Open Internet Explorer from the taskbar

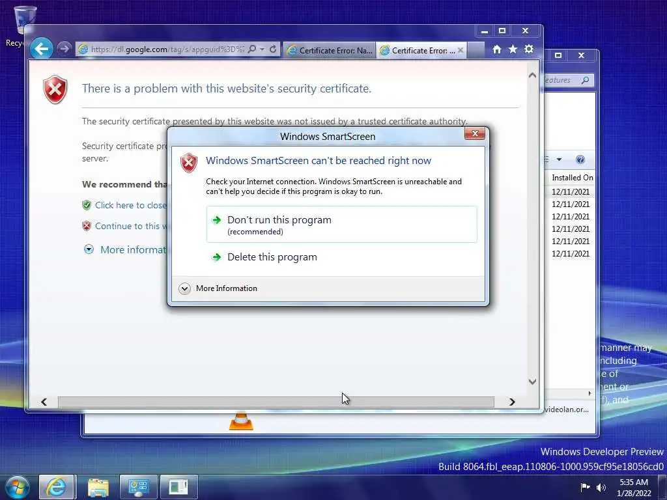point(57,487)
